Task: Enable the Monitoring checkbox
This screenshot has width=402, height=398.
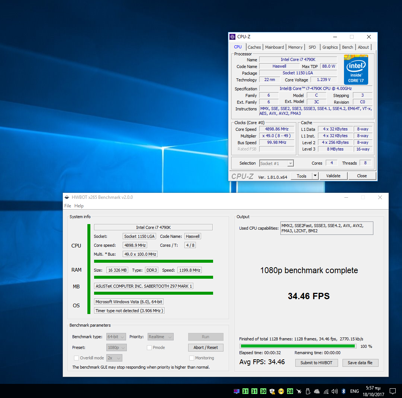Action: point(192,358)
